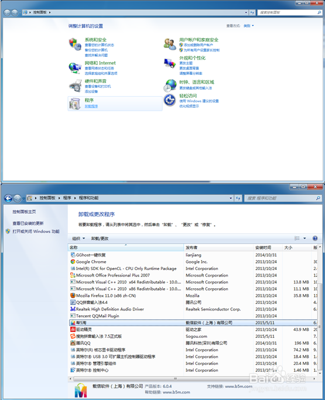
Task: Click the QQ拼音输入法 program icon
Action: pos(73,302)
